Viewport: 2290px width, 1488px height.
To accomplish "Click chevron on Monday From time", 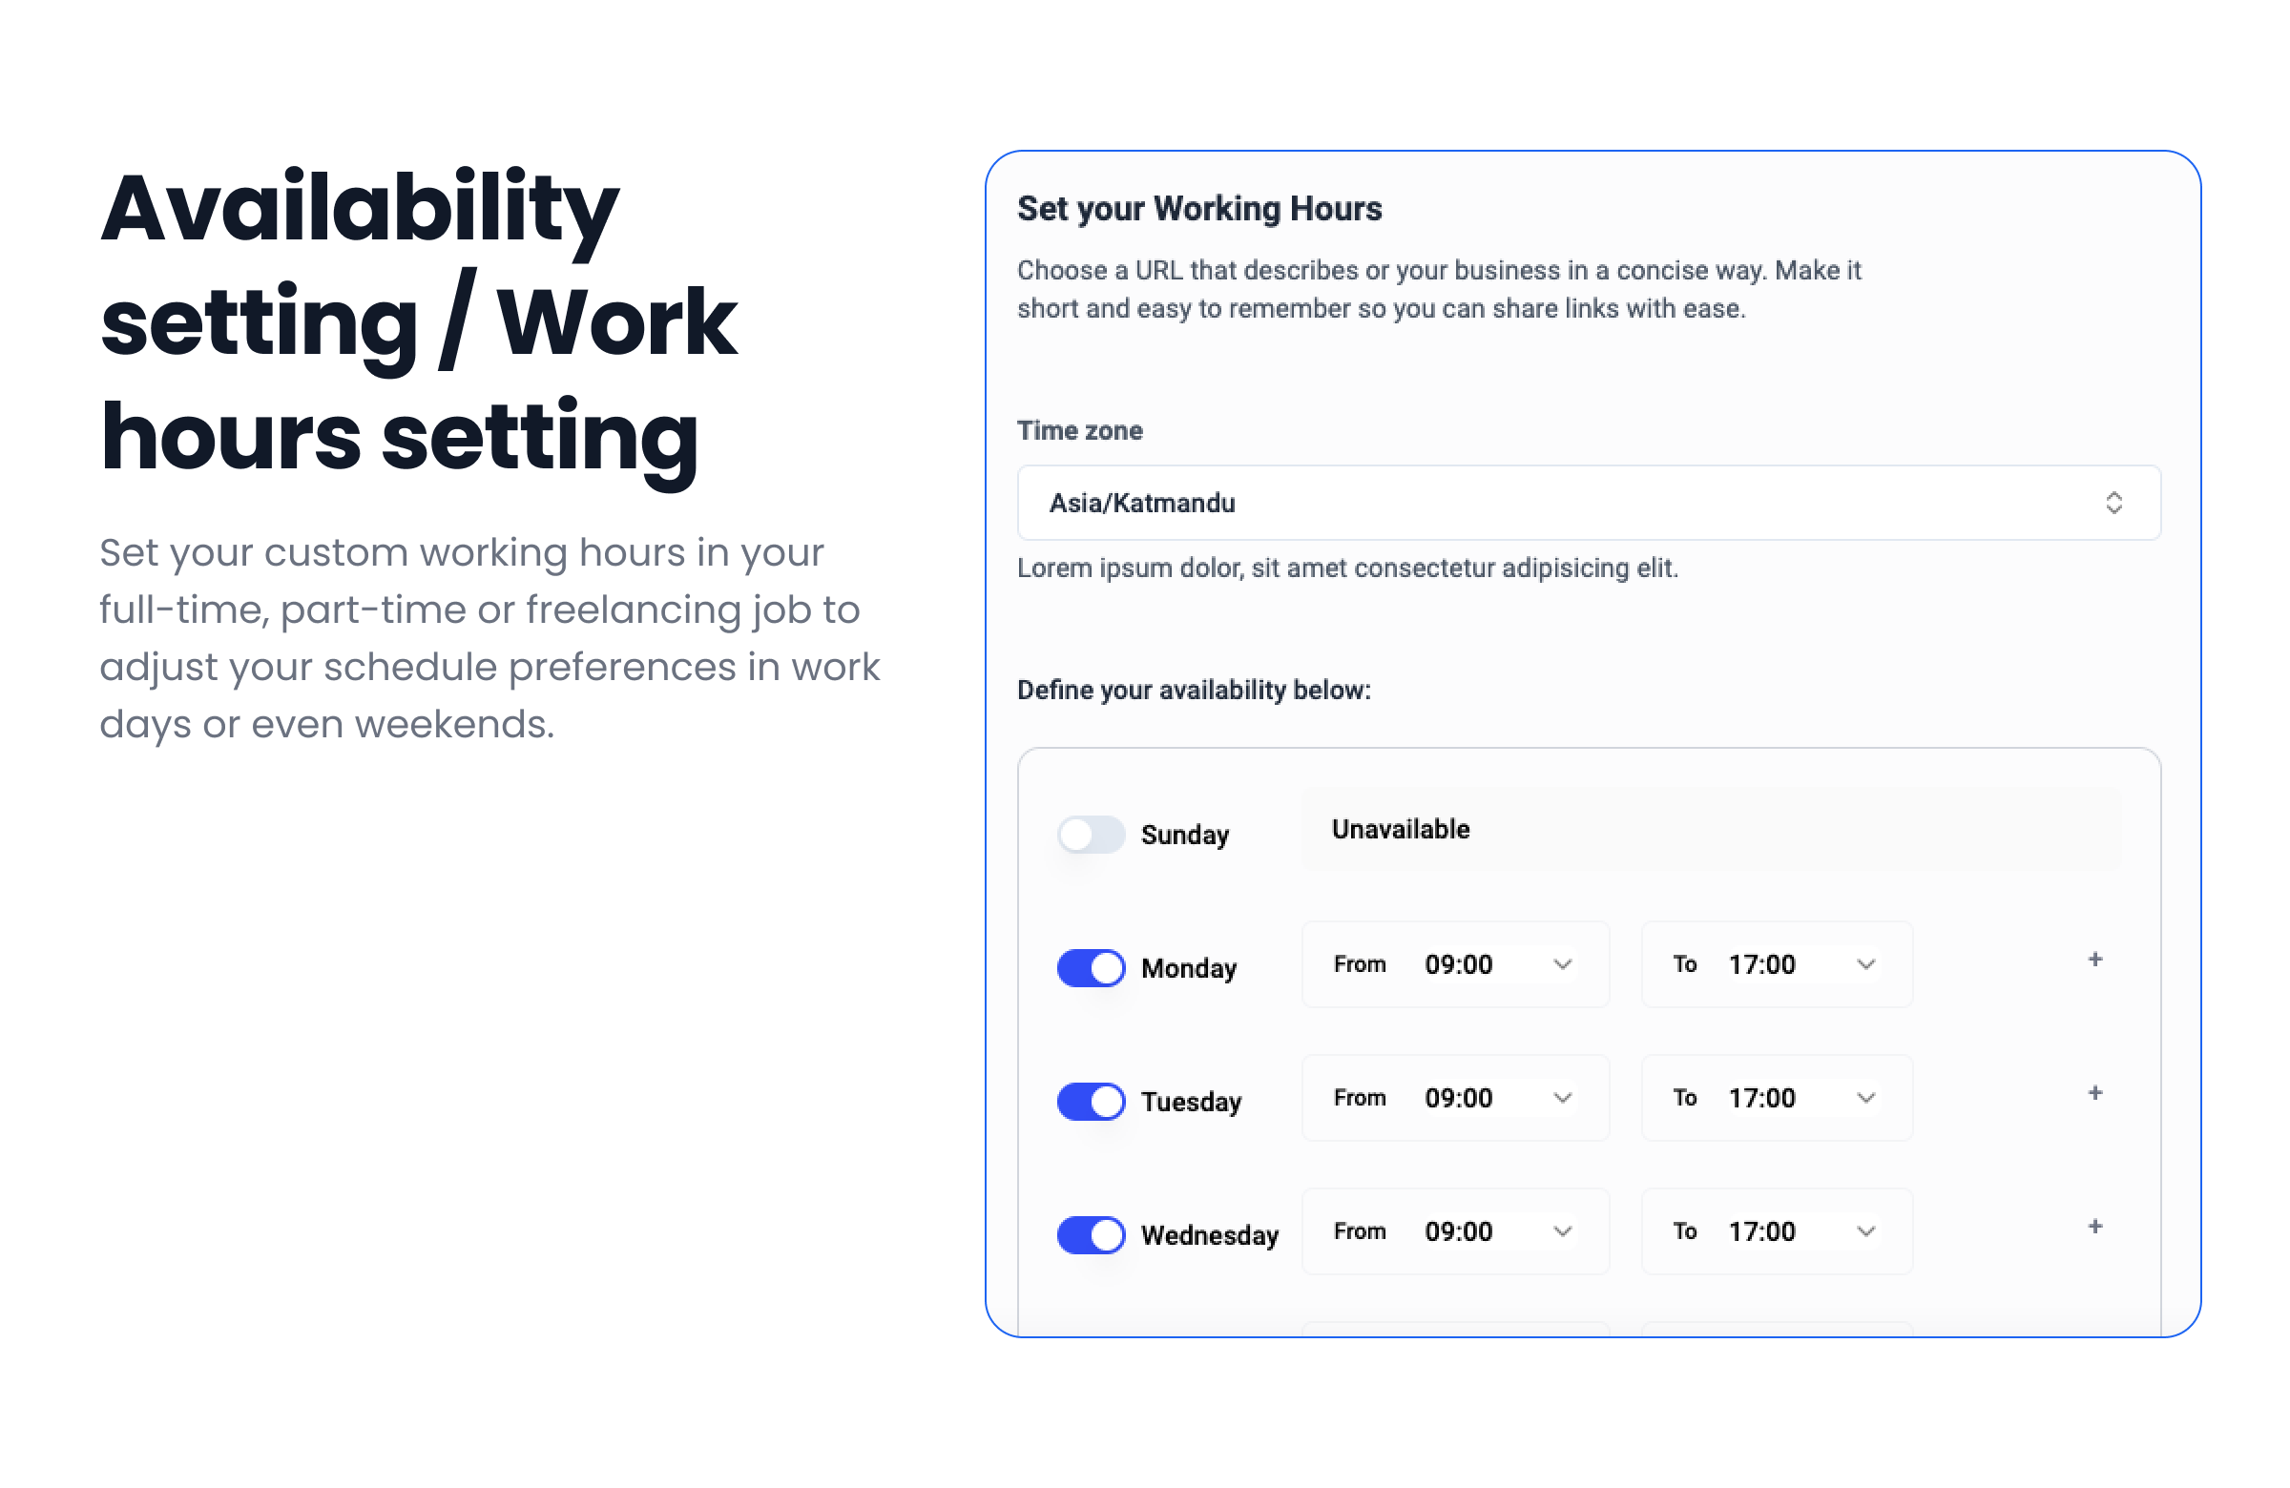I will click(1562, 964).
